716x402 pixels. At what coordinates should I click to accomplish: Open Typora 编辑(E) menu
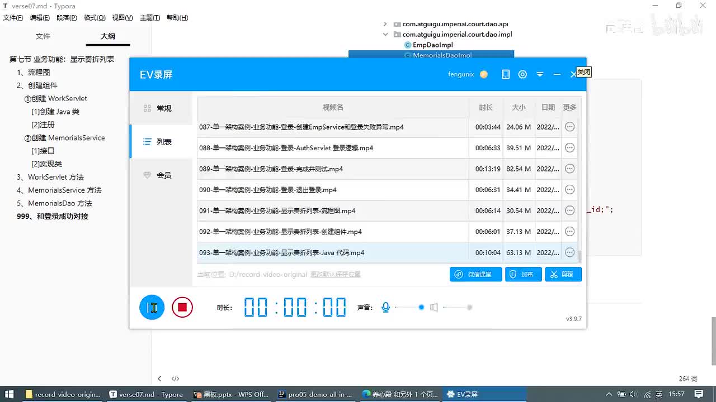(x=40, y=18)
